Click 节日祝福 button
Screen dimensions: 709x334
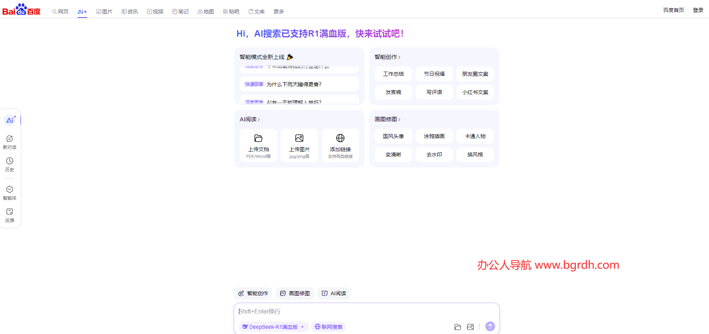tap(434, 74)
